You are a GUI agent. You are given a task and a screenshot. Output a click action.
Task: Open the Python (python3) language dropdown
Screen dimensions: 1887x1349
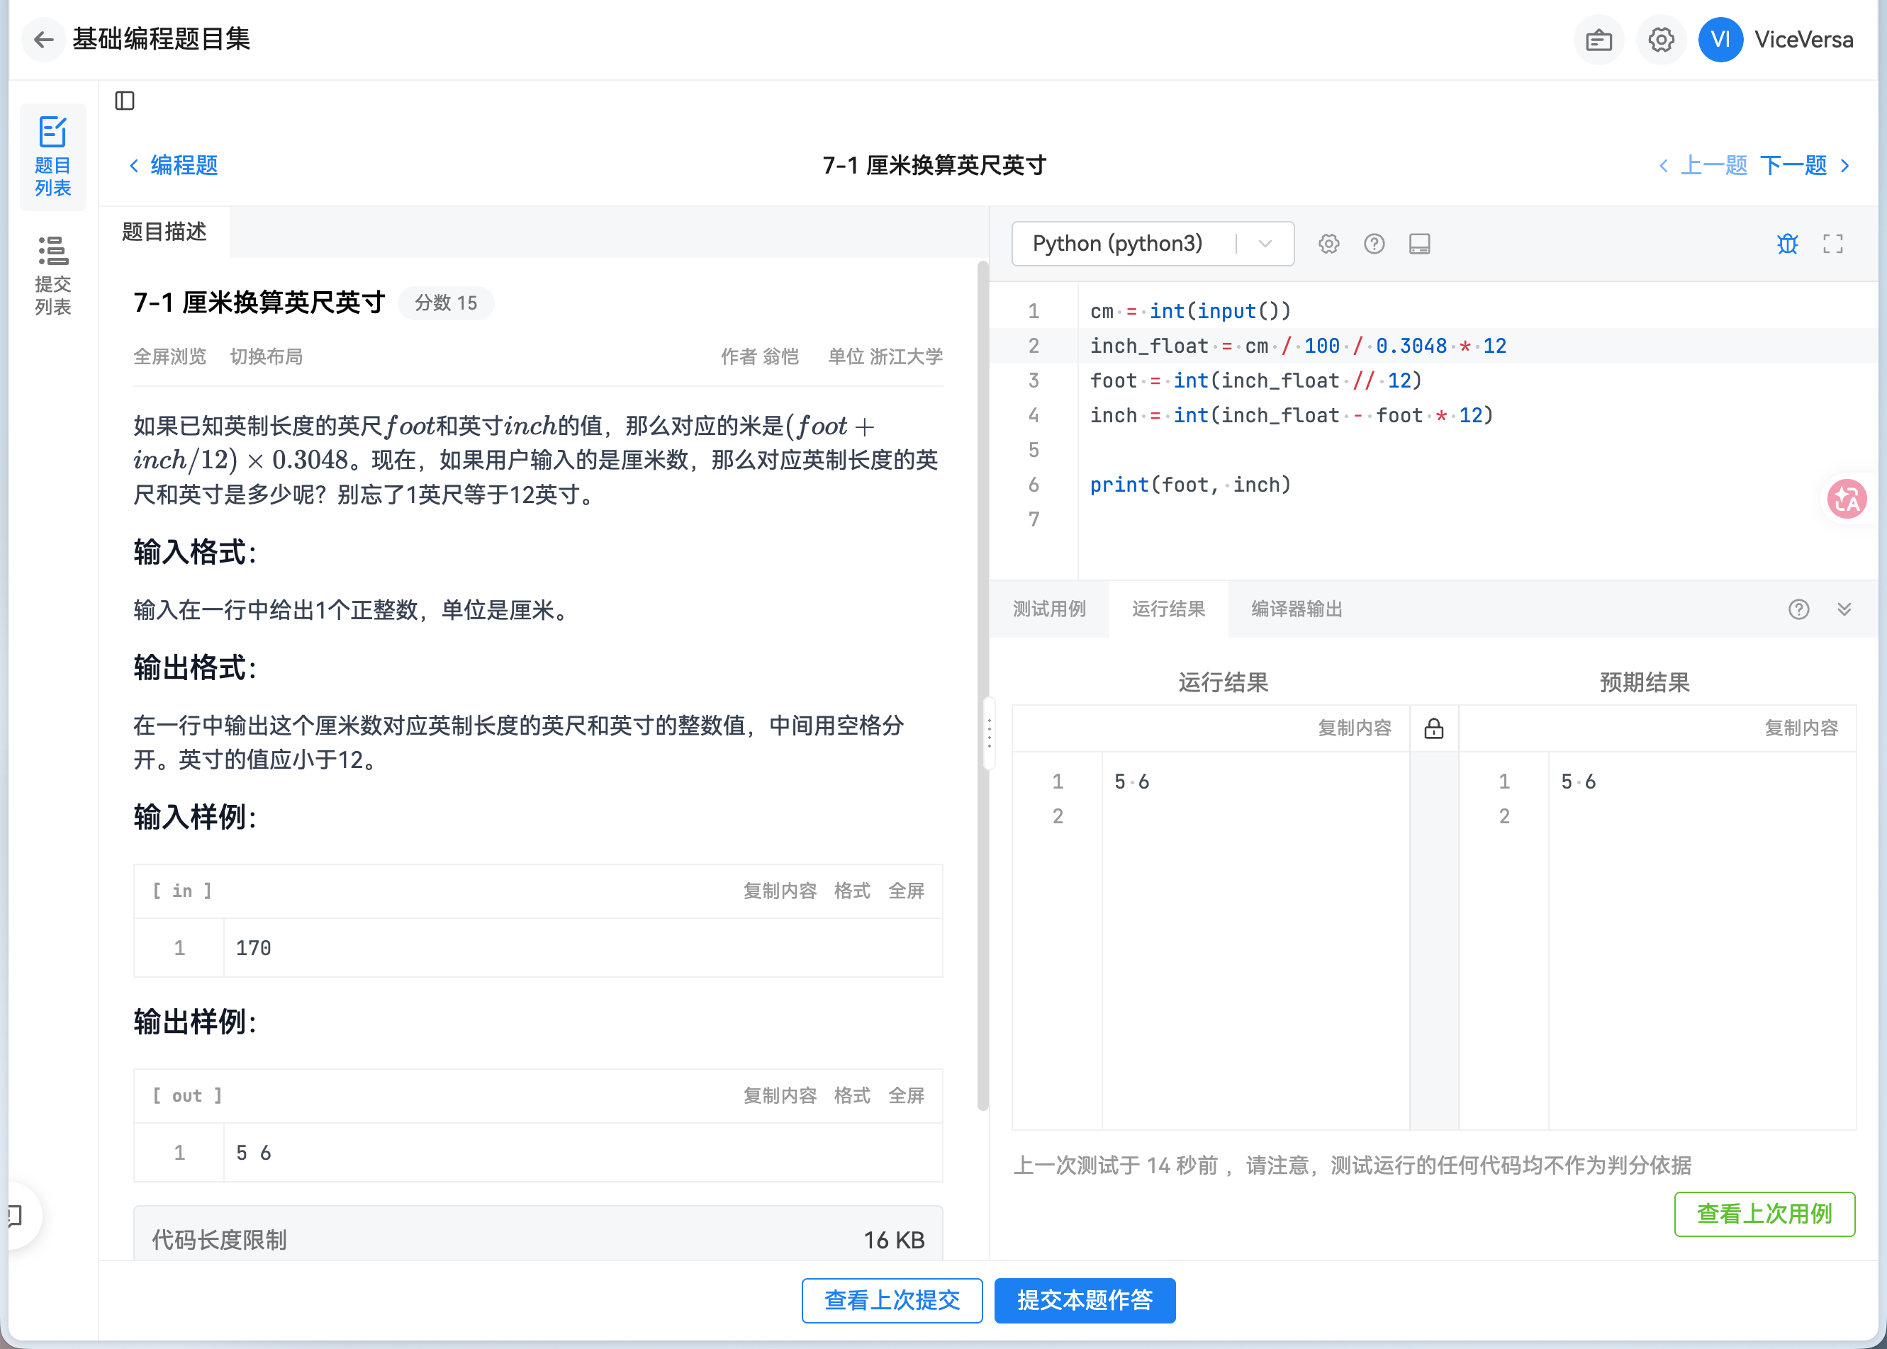pos(1152,244)
